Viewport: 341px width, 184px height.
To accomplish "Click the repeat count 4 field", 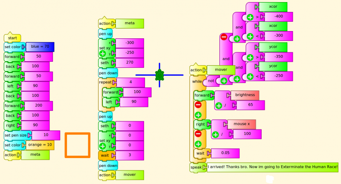I will point(130,82).
